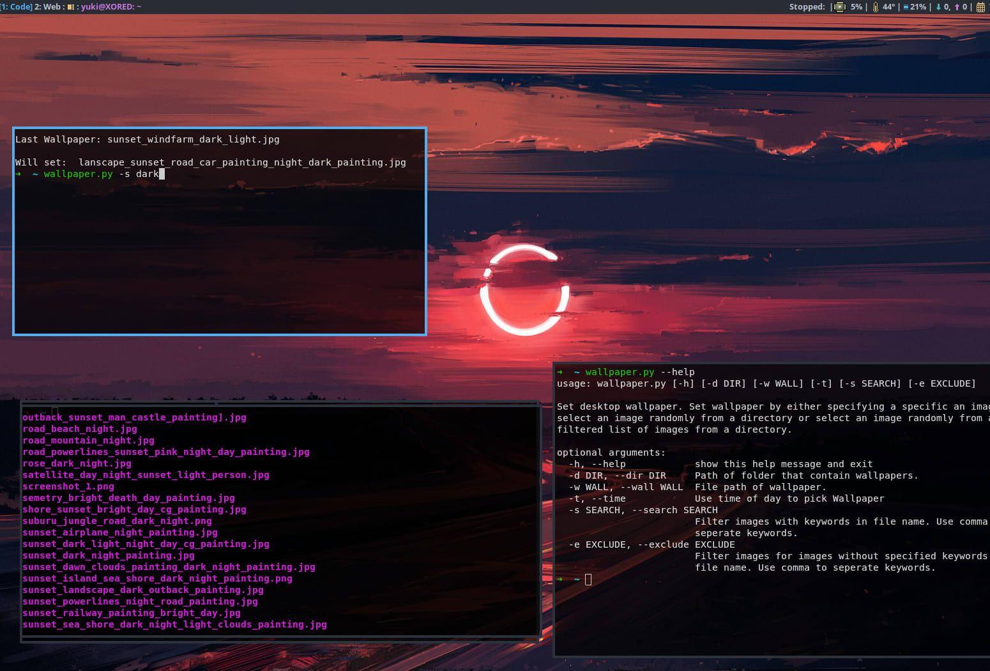The width and height of the screenshot is (990, 671).
Task: Switch to workspace "2: Web"
Action: (47, 7)
